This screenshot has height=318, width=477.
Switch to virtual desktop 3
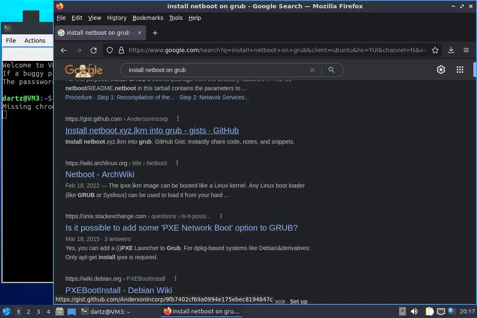tap(39, 312)
